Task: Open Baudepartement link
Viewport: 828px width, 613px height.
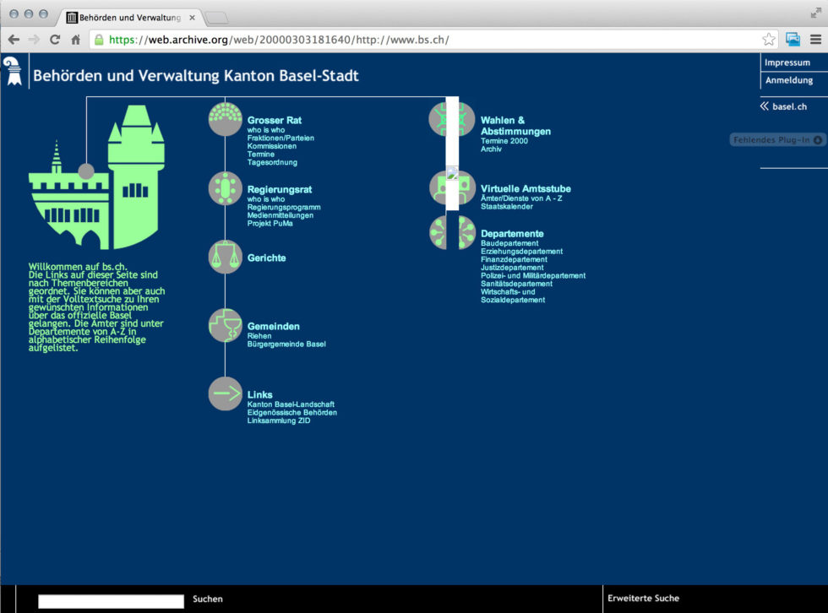Action: pos(509,244)
